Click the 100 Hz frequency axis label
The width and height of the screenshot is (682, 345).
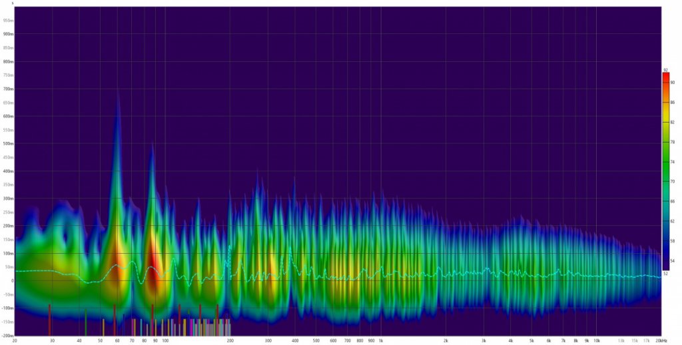(165, 340)
